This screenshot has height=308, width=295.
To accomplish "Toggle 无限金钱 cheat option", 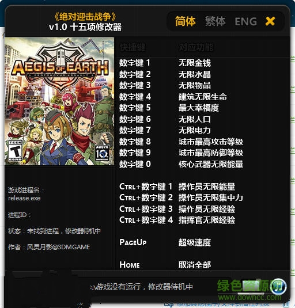I will coord(195,63).
